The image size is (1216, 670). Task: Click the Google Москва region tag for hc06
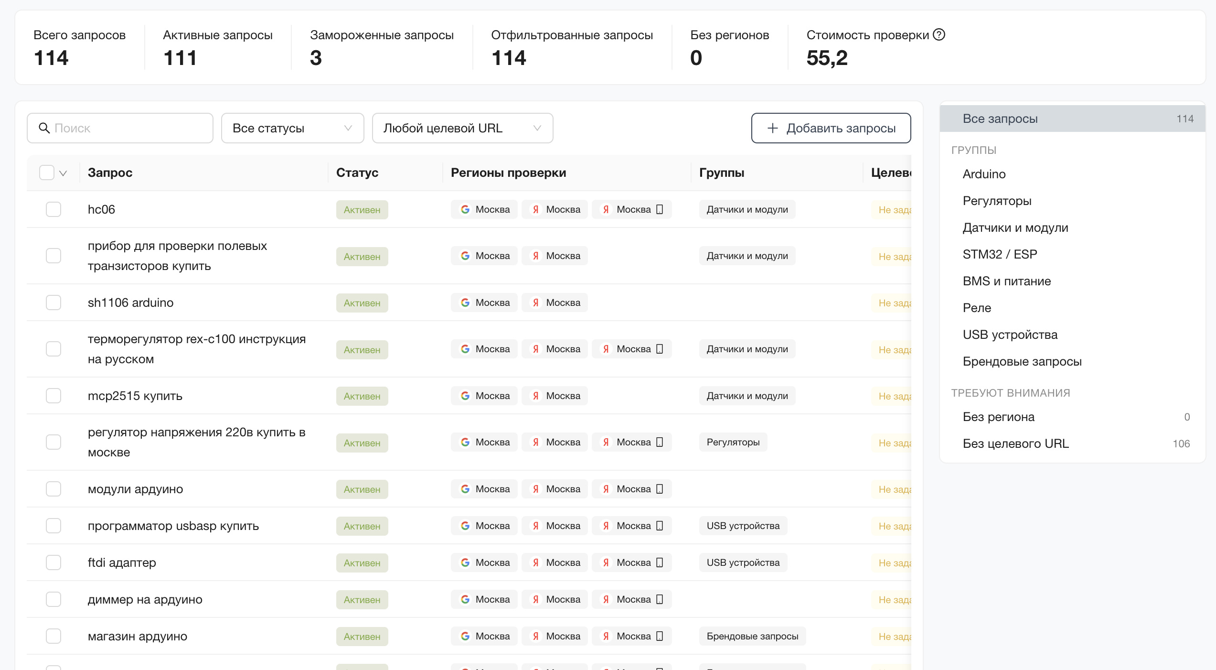pyautogui.click(x=484, y=209)
